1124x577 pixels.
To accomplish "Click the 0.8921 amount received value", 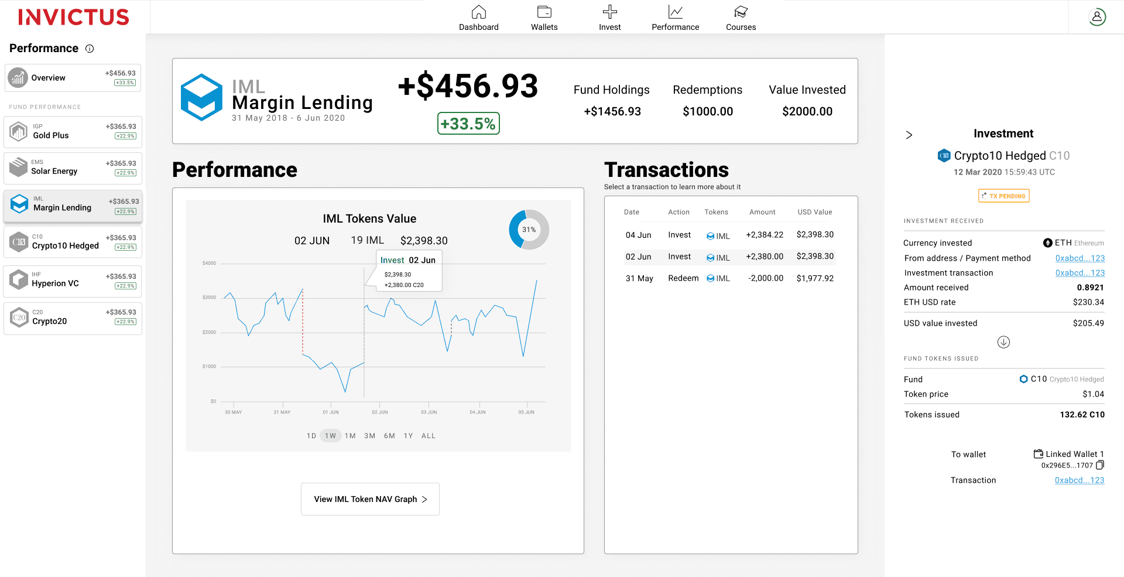I will click(1090, 288).
